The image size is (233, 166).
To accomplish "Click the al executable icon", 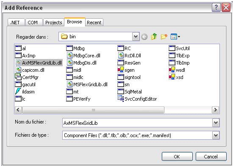I will (x=18, y=48).
